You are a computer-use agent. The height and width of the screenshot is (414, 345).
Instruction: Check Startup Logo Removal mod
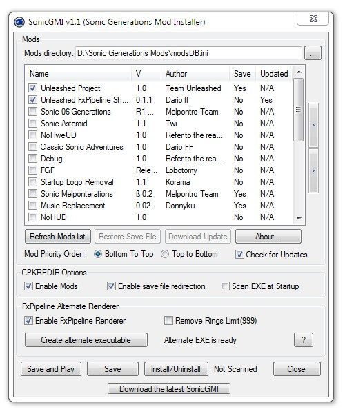click(x=32, y=182)
